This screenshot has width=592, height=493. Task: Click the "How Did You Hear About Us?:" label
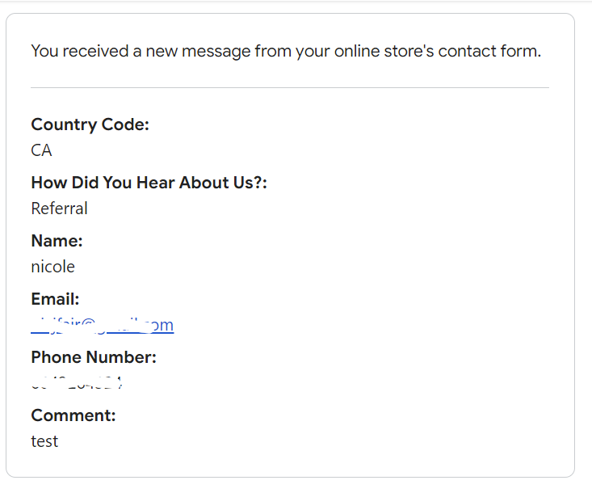[149, 183]
